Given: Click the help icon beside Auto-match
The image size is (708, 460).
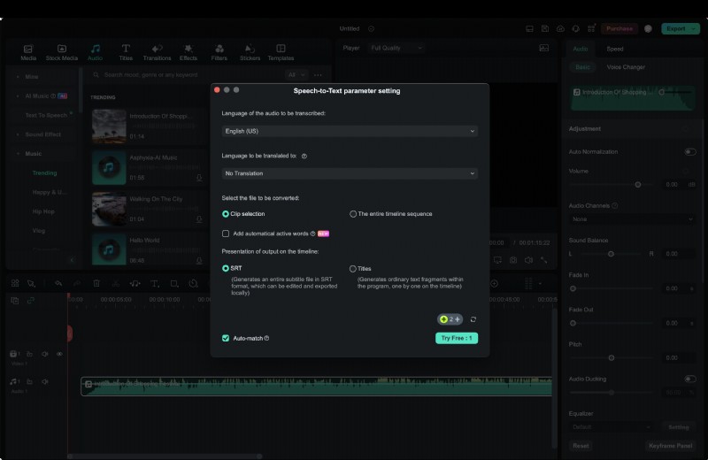Looking at the screenshot, I should coord(266,338).
